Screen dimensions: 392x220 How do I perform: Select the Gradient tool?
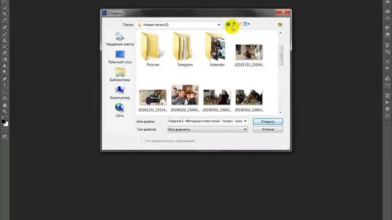coord(4,59)
